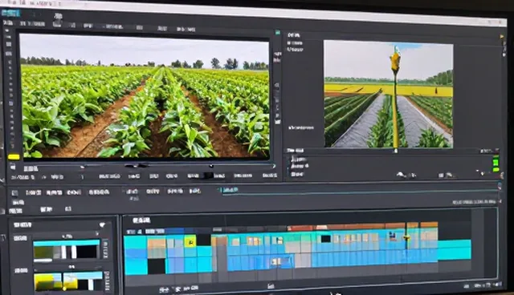Screen dimensions: 514x295
Task: Click the playhead marker under the right preview monitor
Action: pos(396,151)
